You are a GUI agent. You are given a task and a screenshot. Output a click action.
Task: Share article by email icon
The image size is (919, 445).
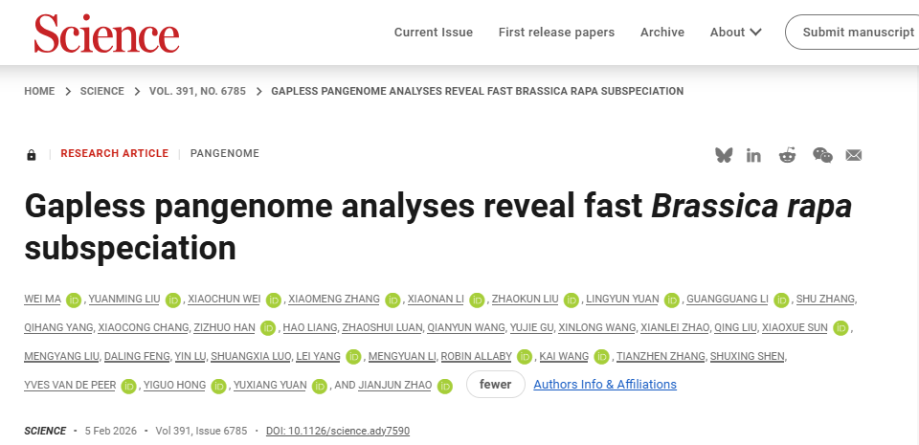click(x=854, y=155)
